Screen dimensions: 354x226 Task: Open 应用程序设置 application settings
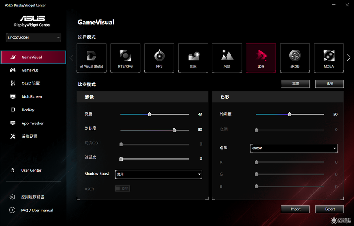(32, 197)
